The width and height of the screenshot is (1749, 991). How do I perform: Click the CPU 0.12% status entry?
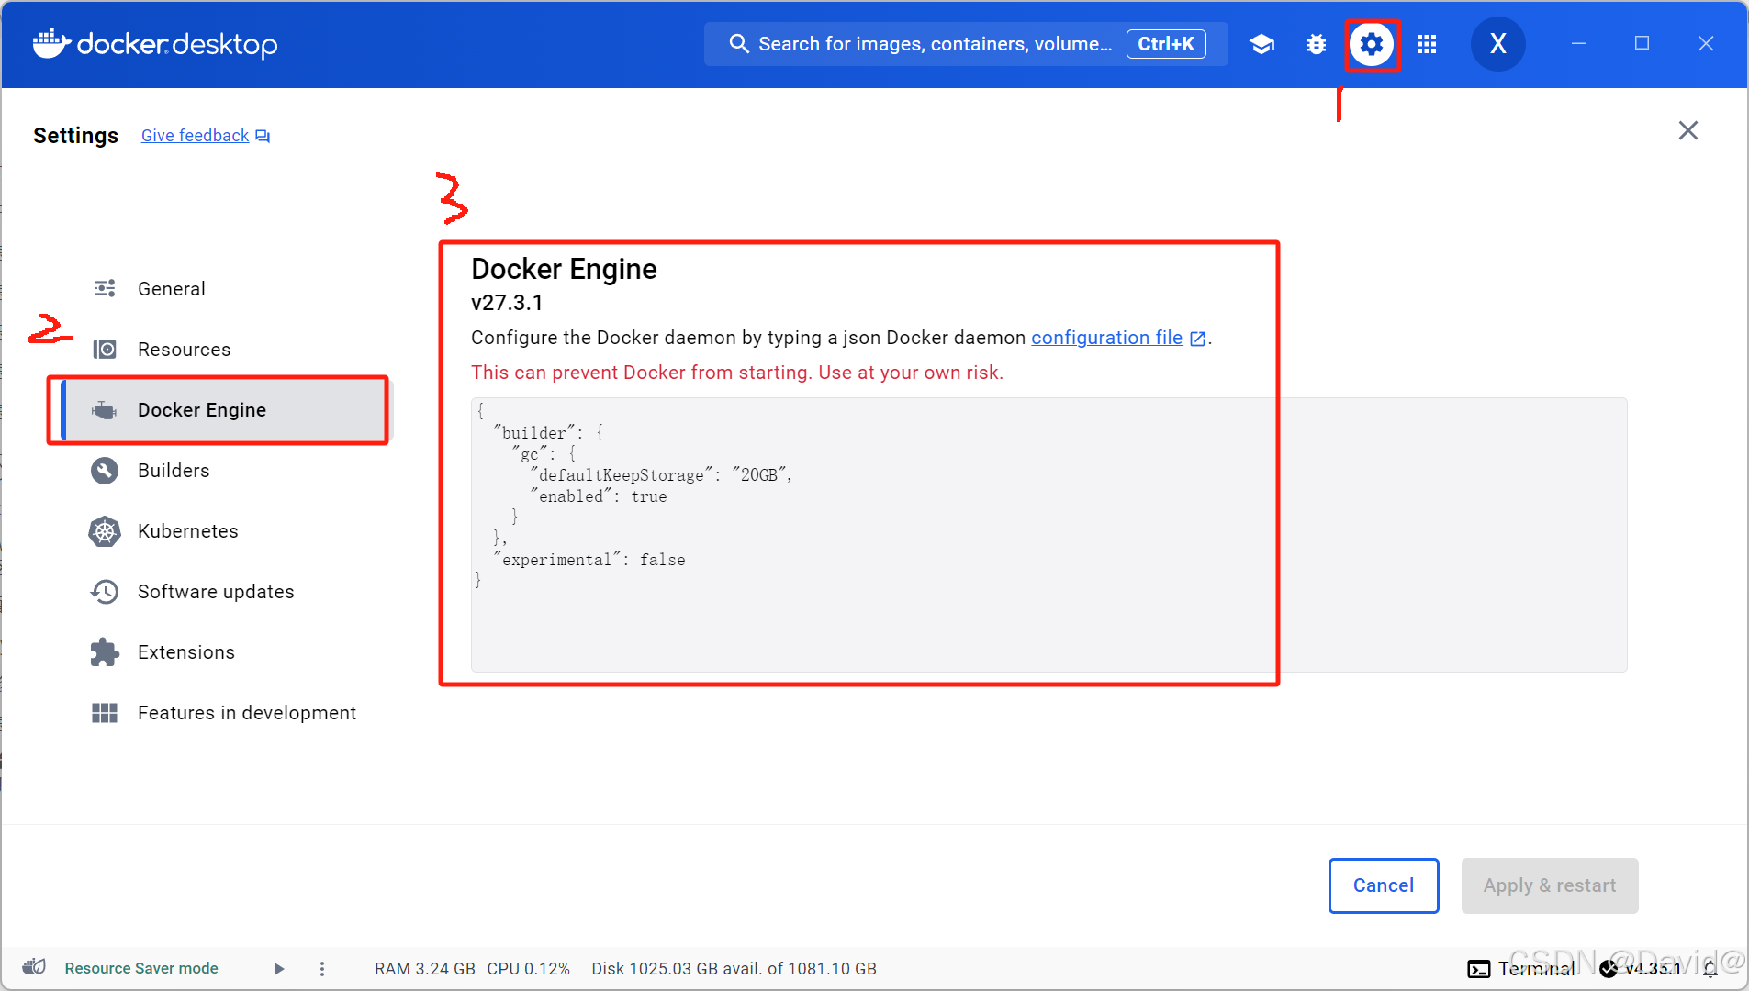[528, 969]
